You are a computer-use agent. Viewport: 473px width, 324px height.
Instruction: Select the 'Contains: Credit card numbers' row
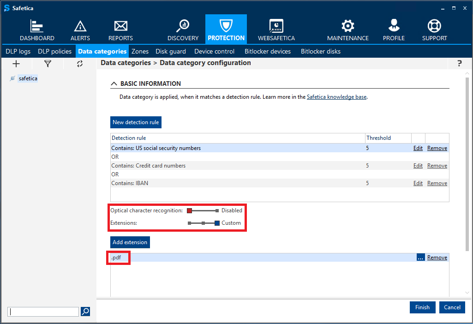point(279,166)
